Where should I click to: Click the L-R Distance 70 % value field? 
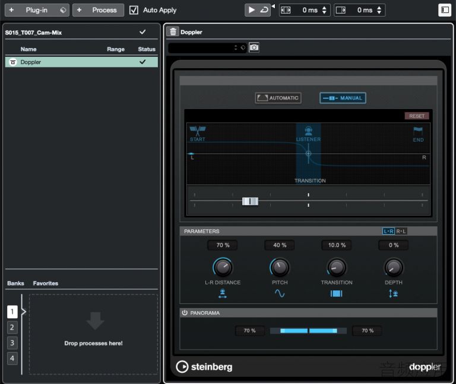(223, 245)
